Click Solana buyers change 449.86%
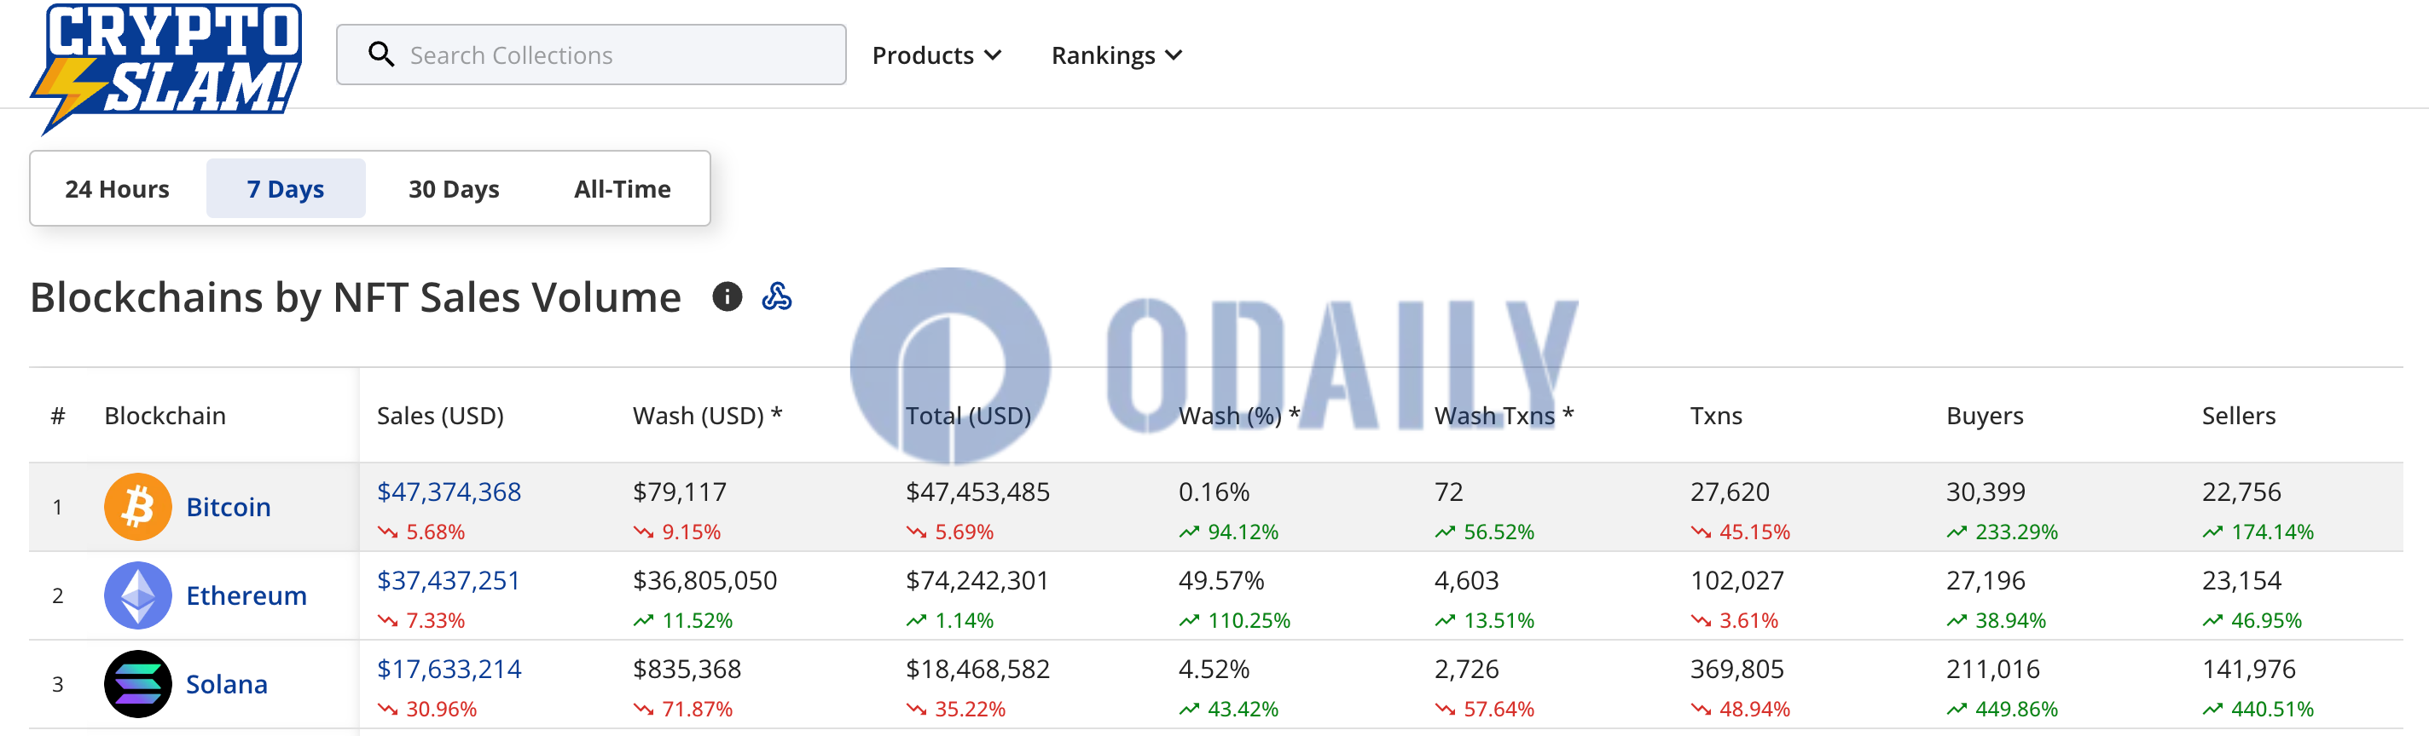 coord(2002,709)
